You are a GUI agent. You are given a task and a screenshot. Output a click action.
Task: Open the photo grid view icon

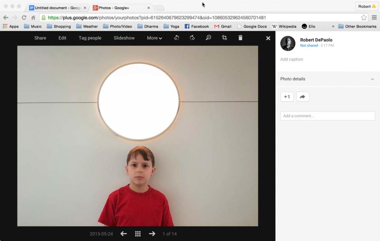[138, 234]
